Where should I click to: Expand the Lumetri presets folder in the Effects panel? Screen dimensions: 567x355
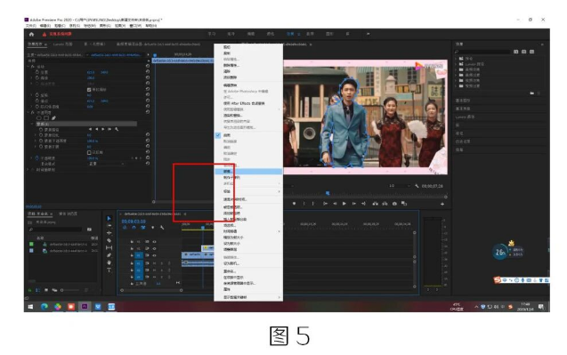click(457, 64)
